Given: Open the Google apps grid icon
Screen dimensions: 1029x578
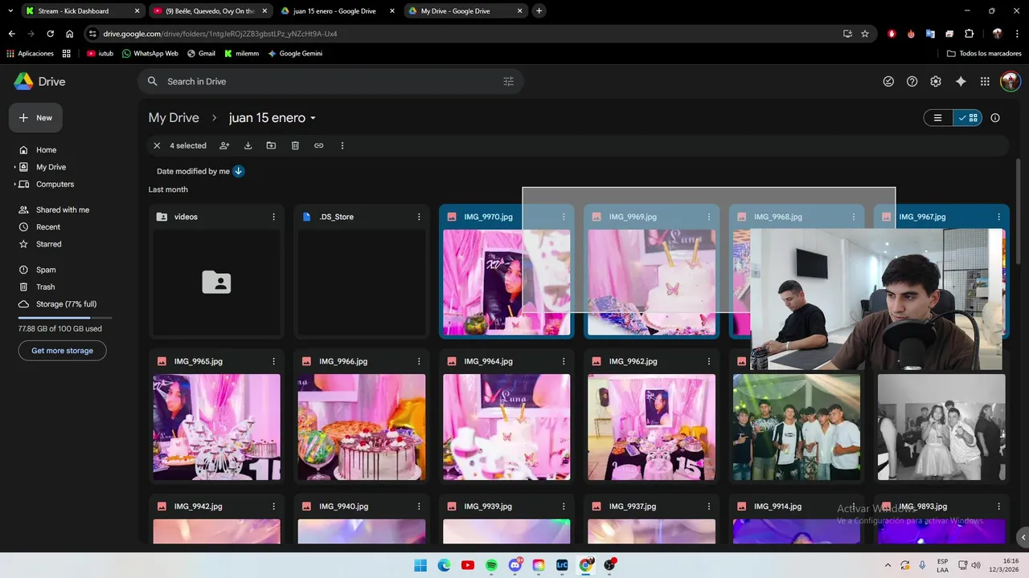Looking at the screenshot, I should [986, 81].
